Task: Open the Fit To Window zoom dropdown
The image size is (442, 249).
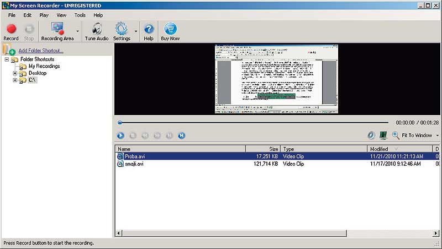Action: pos(437,136)
